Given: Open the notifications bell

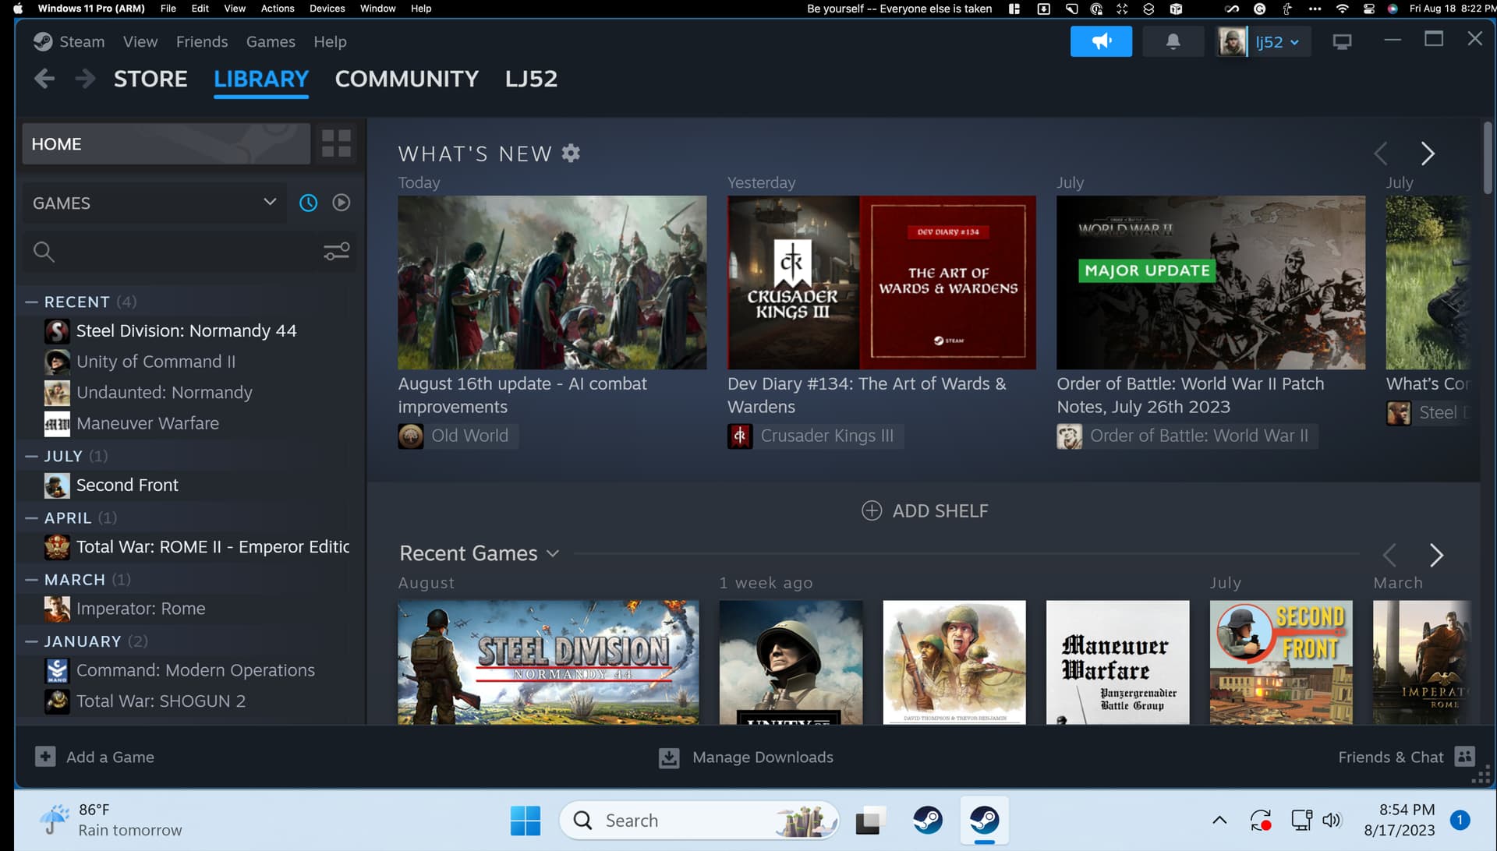Looking at the screenshot, I should [x=1172, y=42].
